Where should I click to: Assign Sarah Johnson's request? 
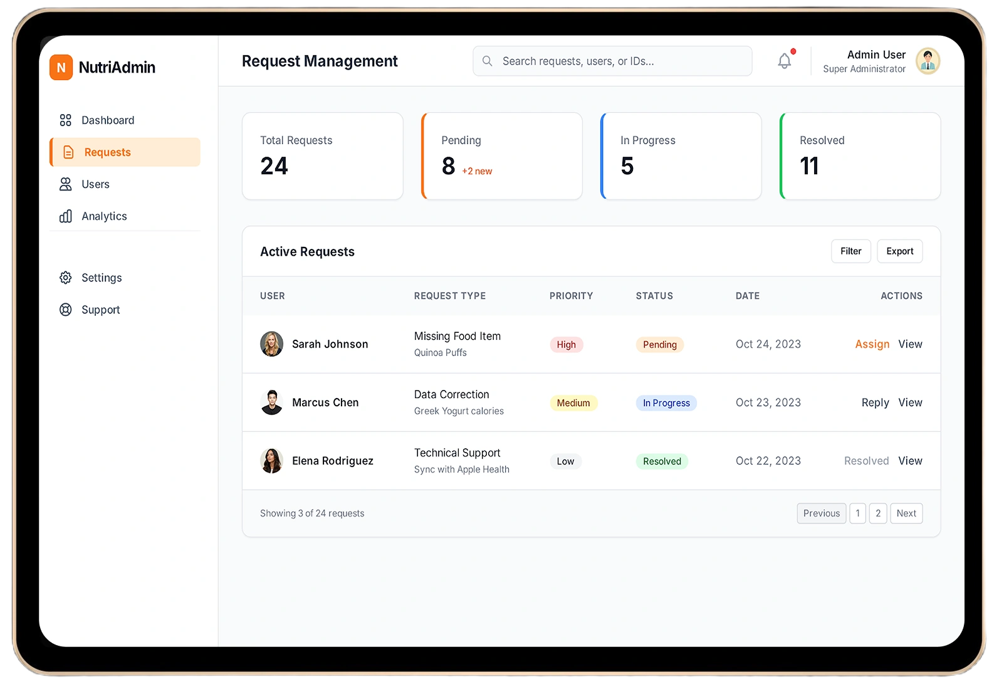[x=872, y=344]
